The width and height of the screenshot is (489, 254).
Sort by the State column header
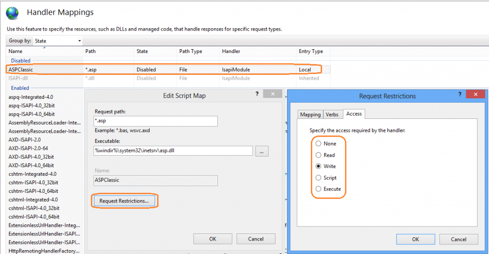point(155,51)
